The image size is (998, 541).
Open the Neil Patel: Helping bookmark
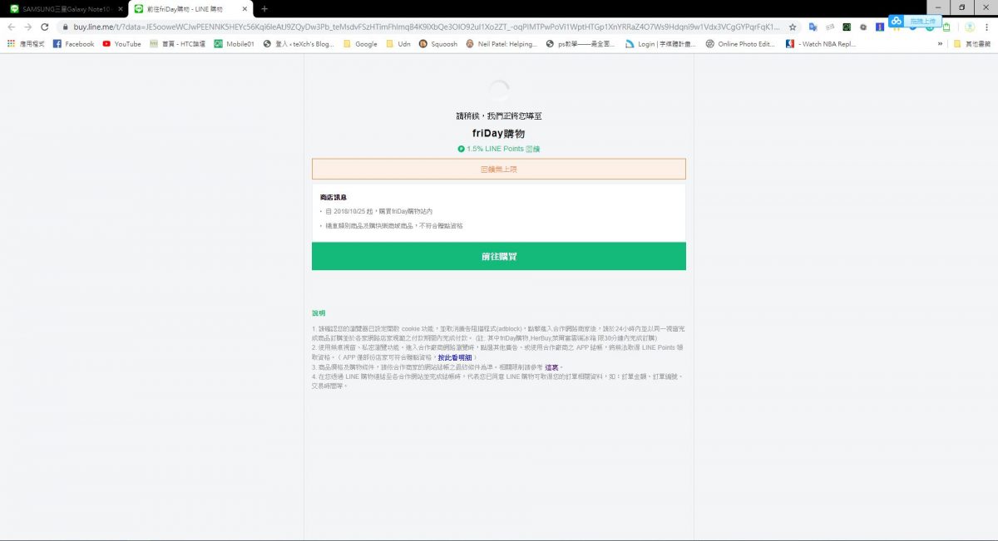pos(501,44)
